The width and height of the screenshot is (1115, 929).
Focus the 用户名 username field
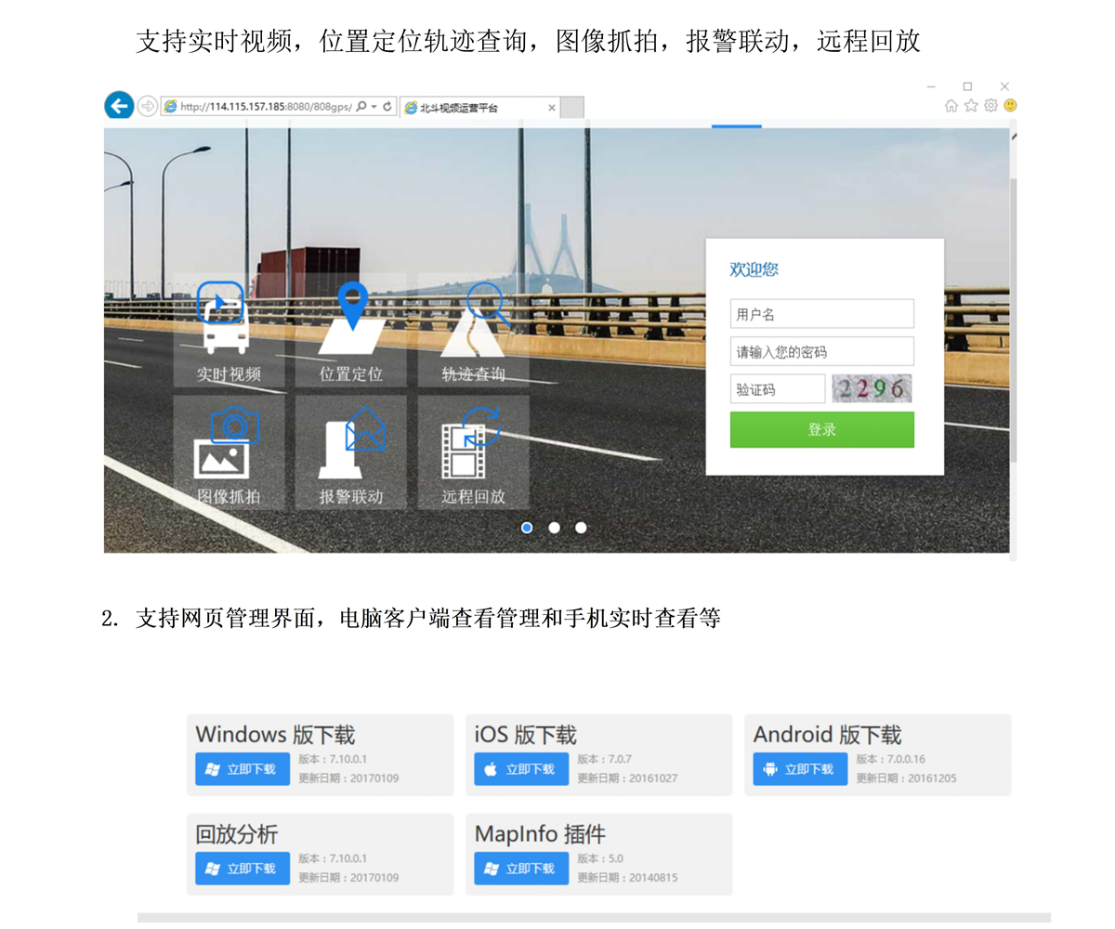tap(821, 314)
